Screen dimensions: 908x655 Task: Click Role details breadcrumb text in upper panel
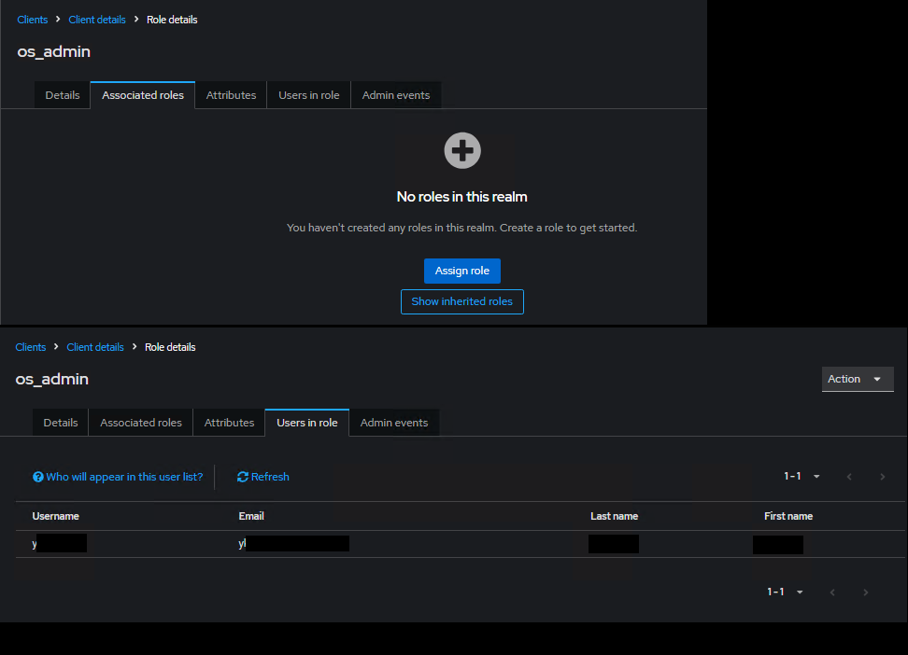coord(172,20)
